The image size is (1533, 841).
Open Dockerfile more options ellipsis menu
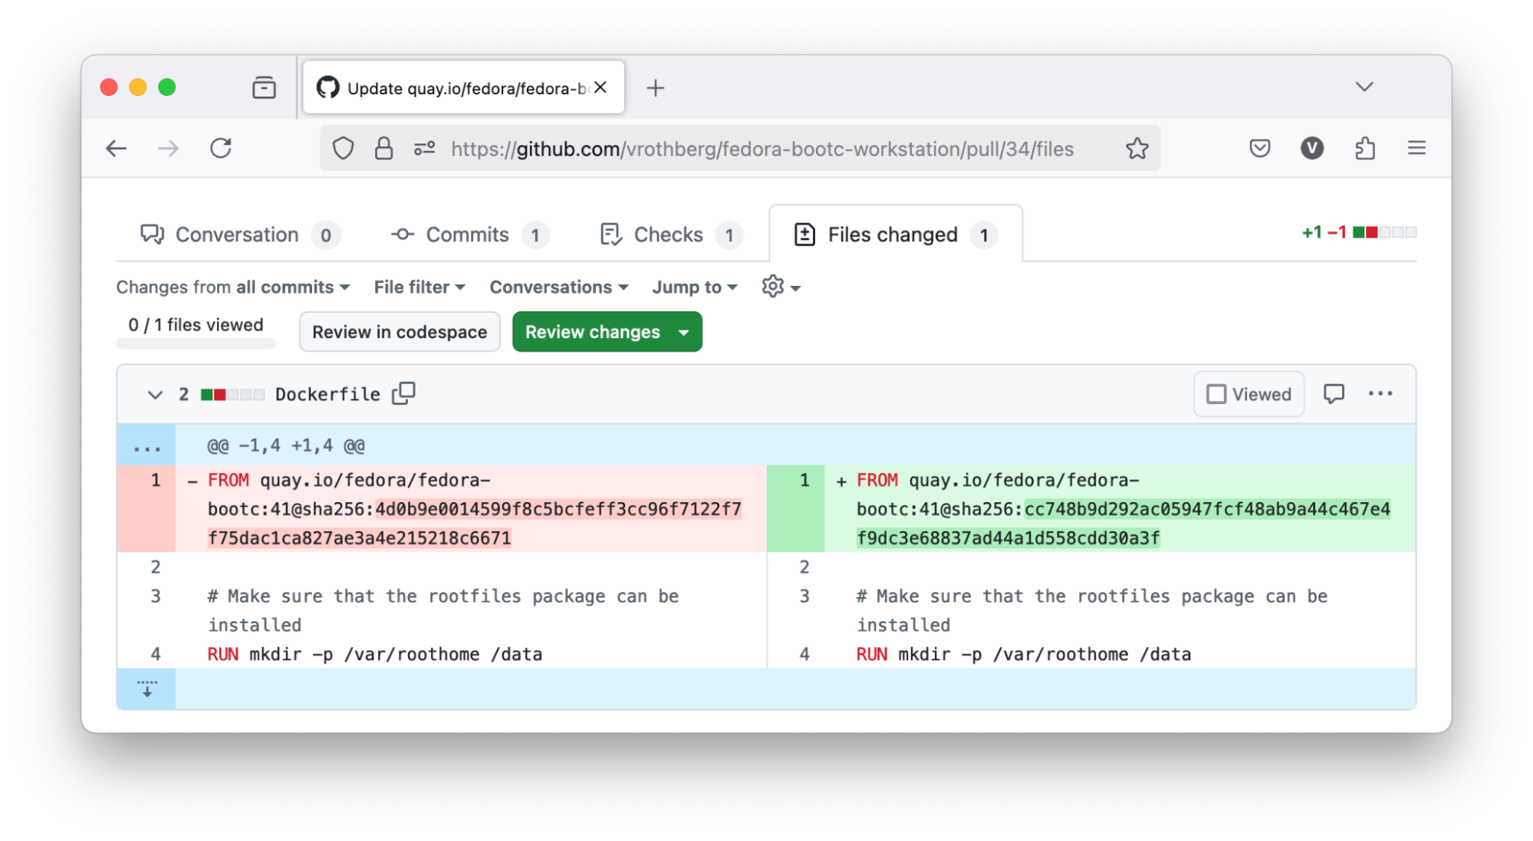coord(1380,394)
